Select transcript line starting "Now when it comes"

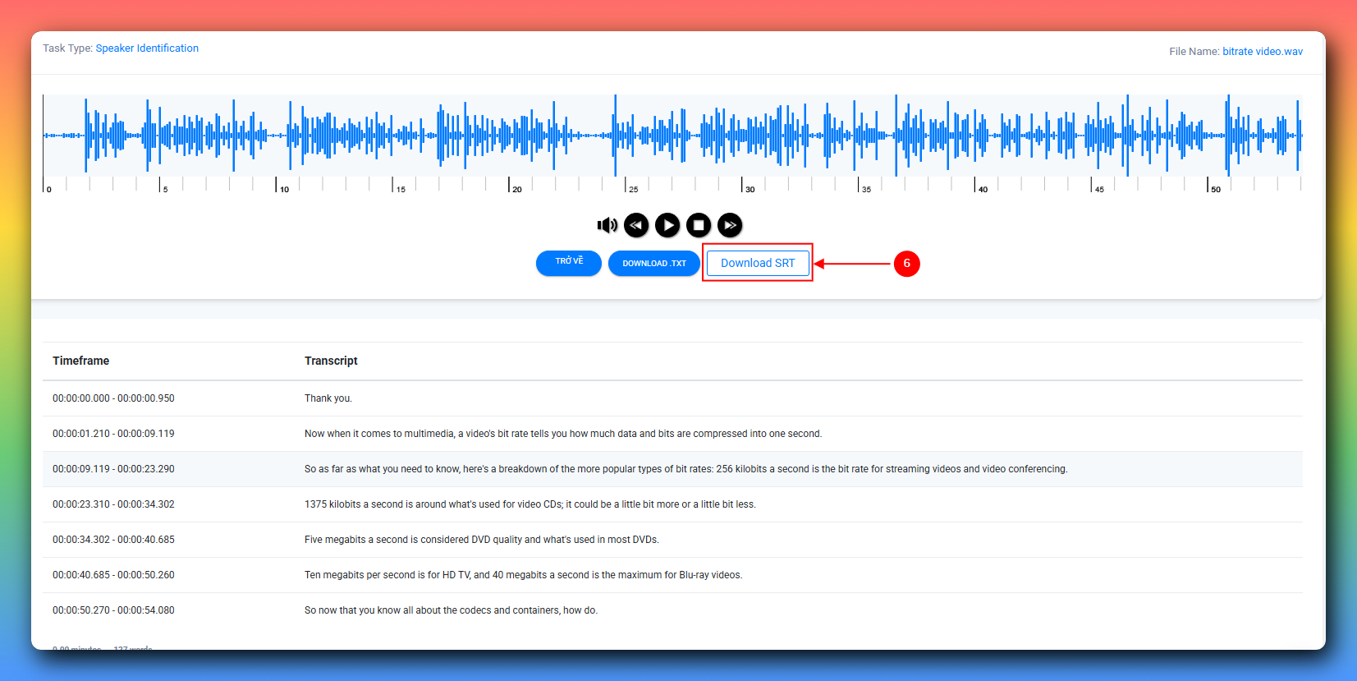point(562,434)
